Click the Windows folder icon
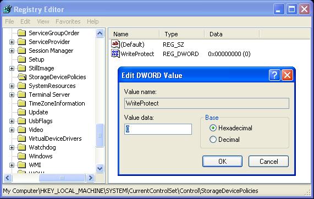314x199 pixels. click(x=21, y=156)
